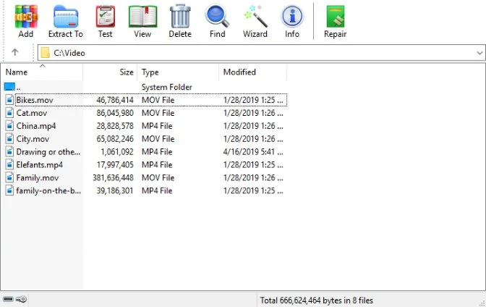Click the status text 'Total 666,624,464 bytes in 8 files'
Viewport: 486px width, 307px height.
tap(317, 300)
